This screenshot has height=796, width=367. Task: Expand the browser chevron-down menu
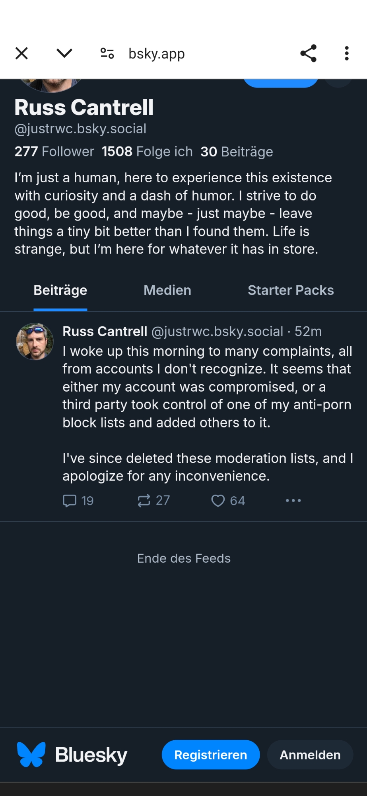pos(64,53)
